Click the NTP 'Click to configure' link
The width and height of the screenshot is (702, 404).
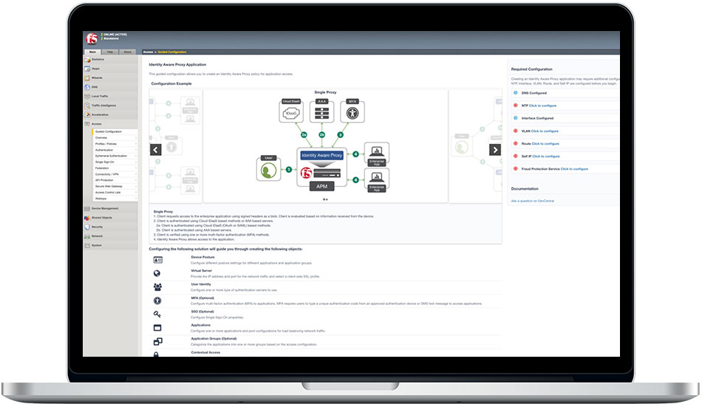pos(542,106)
